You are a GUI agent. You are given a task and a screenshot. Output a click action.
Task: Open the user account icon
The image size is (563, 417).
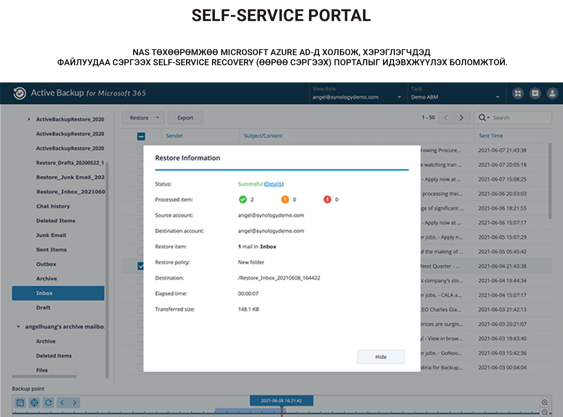click(x=552, y=94)
